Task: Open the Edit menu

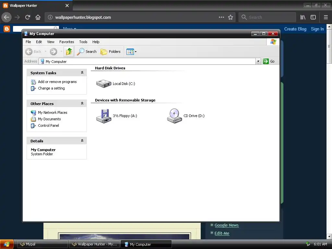Action: (39, 42)
